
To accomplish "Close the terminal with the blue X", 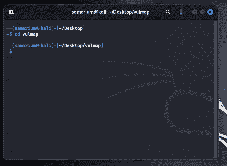I will (210, 12).
